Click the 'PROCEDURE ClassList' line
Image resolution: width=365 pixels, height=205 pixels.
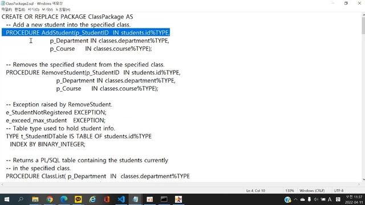click(98, 176)
